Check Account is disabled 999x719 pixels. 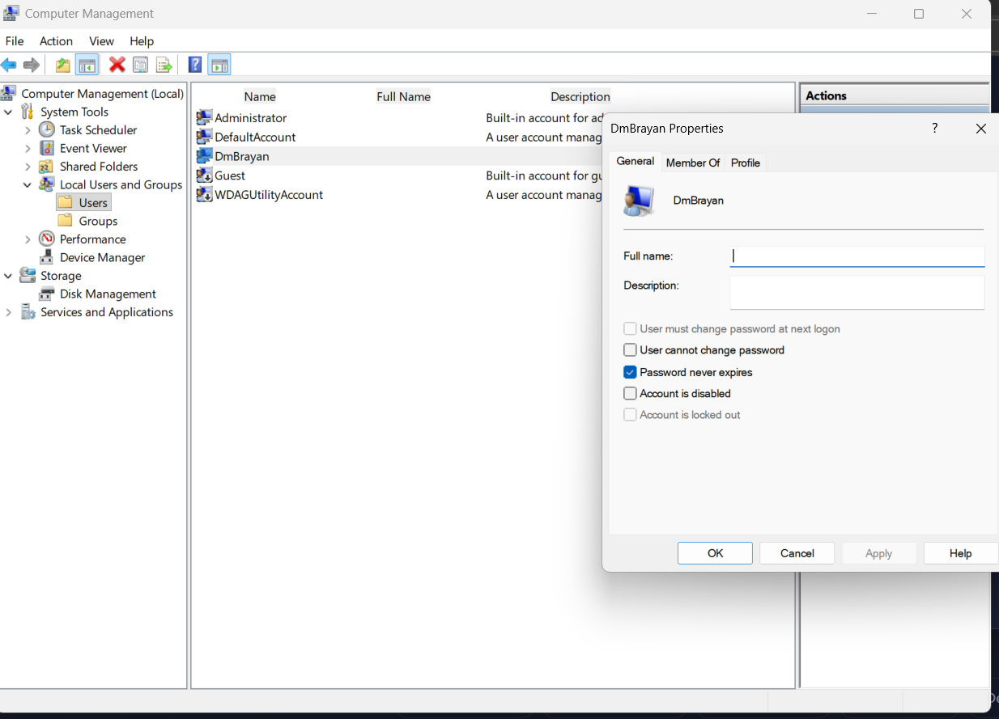coord(630,393)
